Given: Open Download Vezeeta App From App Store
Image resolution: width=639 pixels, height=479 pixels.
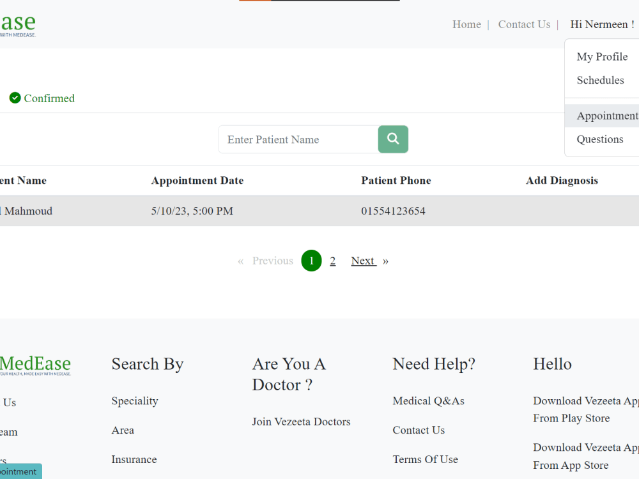Looking at the screenshot, I should (x=586, y=456).
